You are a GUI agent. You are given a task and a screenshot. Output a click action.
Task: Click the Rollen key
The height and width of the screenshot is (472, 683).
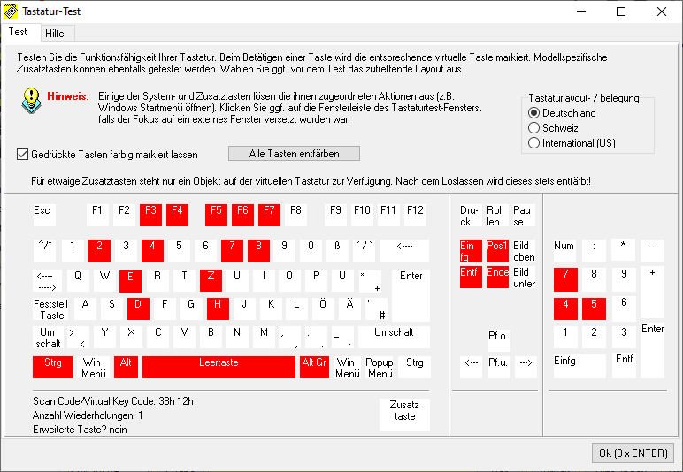pos(497,215)
